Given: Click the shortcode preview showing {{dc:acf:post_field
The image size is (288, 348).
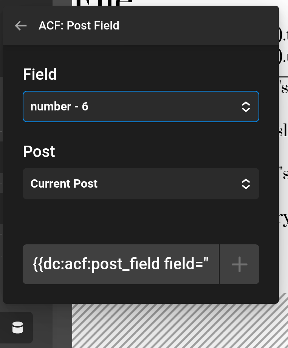Looking at the screenshot, I should [121, 264].
